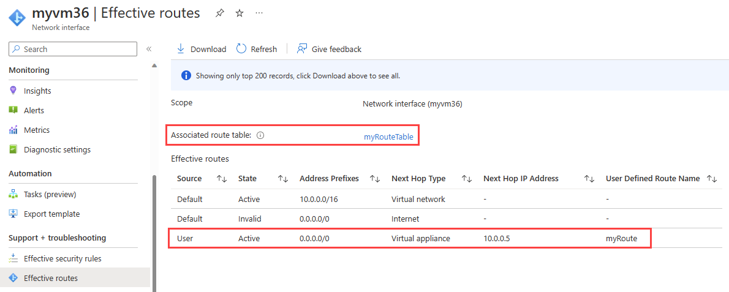This screenshot has width=729, height=292.
Task: Mark page as favorite with star icon
Action: [x=240, y=13]
